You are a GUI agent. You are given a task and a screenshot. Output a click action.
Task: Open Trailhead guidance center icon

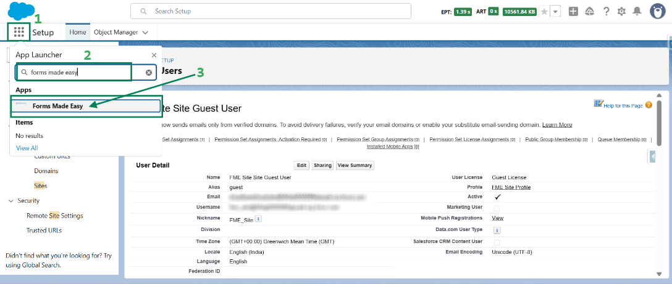[x=589, y=12]
